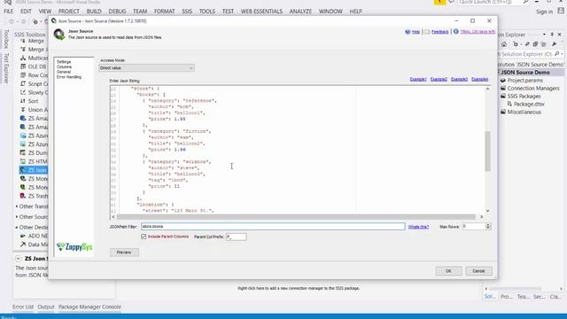Image resolution: width=567 pixels, height=319 pixels.
Task: Click the JSON editor horizontal scrollbar
Action: point(296,216)
